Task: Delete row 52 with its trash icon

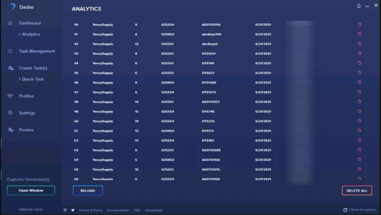Action: point(359,140)
